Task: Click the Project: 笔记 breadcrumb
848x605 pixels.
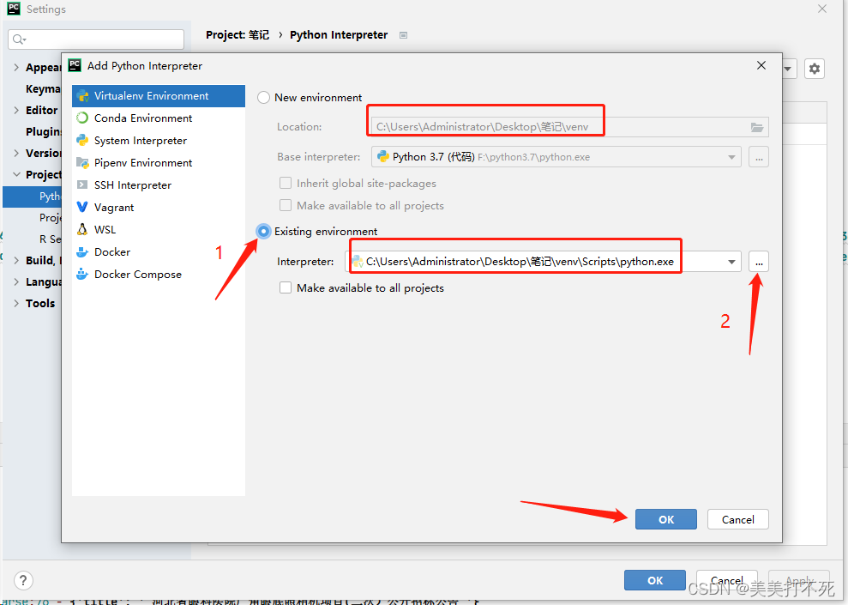Action: tap(238, 35)
